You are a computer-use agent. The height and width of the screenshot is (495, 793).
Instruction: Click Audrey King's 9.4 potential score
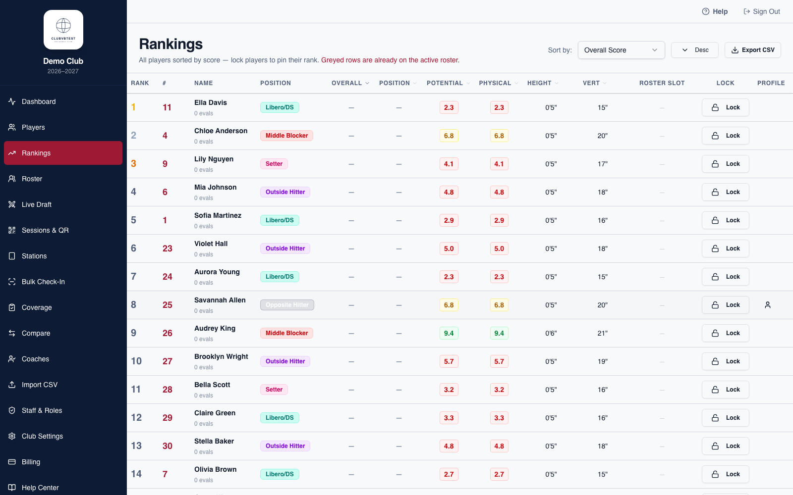pyautogui.click(x=449, y=333)
